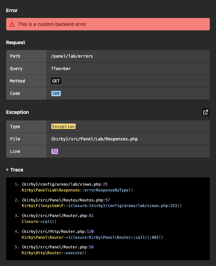Click the yellow Exception type badge

point(63,126)
